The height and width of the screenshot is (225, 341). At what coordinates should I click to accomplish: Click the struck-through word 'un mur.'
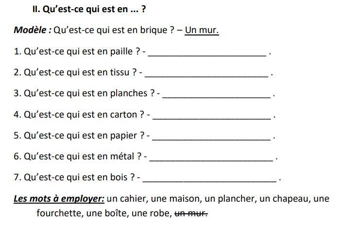coord(191,213)
